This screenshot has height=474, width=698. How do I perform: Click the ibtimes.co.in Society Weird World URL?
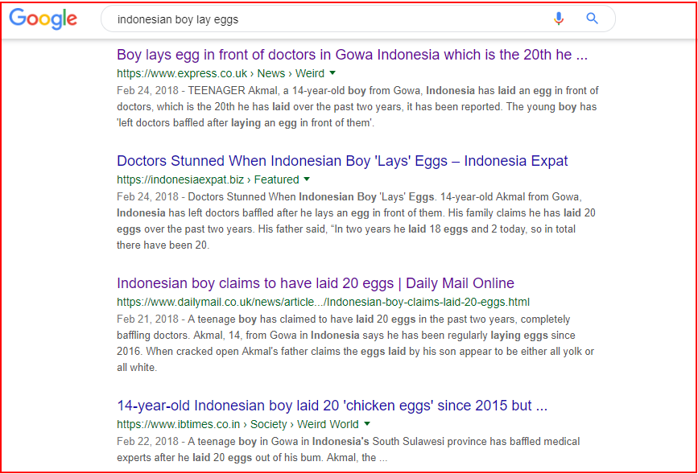(x=237, y=425)
